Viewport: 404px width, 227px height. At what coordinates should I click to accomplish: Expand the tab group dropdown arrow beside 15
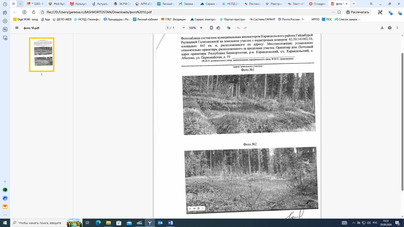click(x=20, y=4)
